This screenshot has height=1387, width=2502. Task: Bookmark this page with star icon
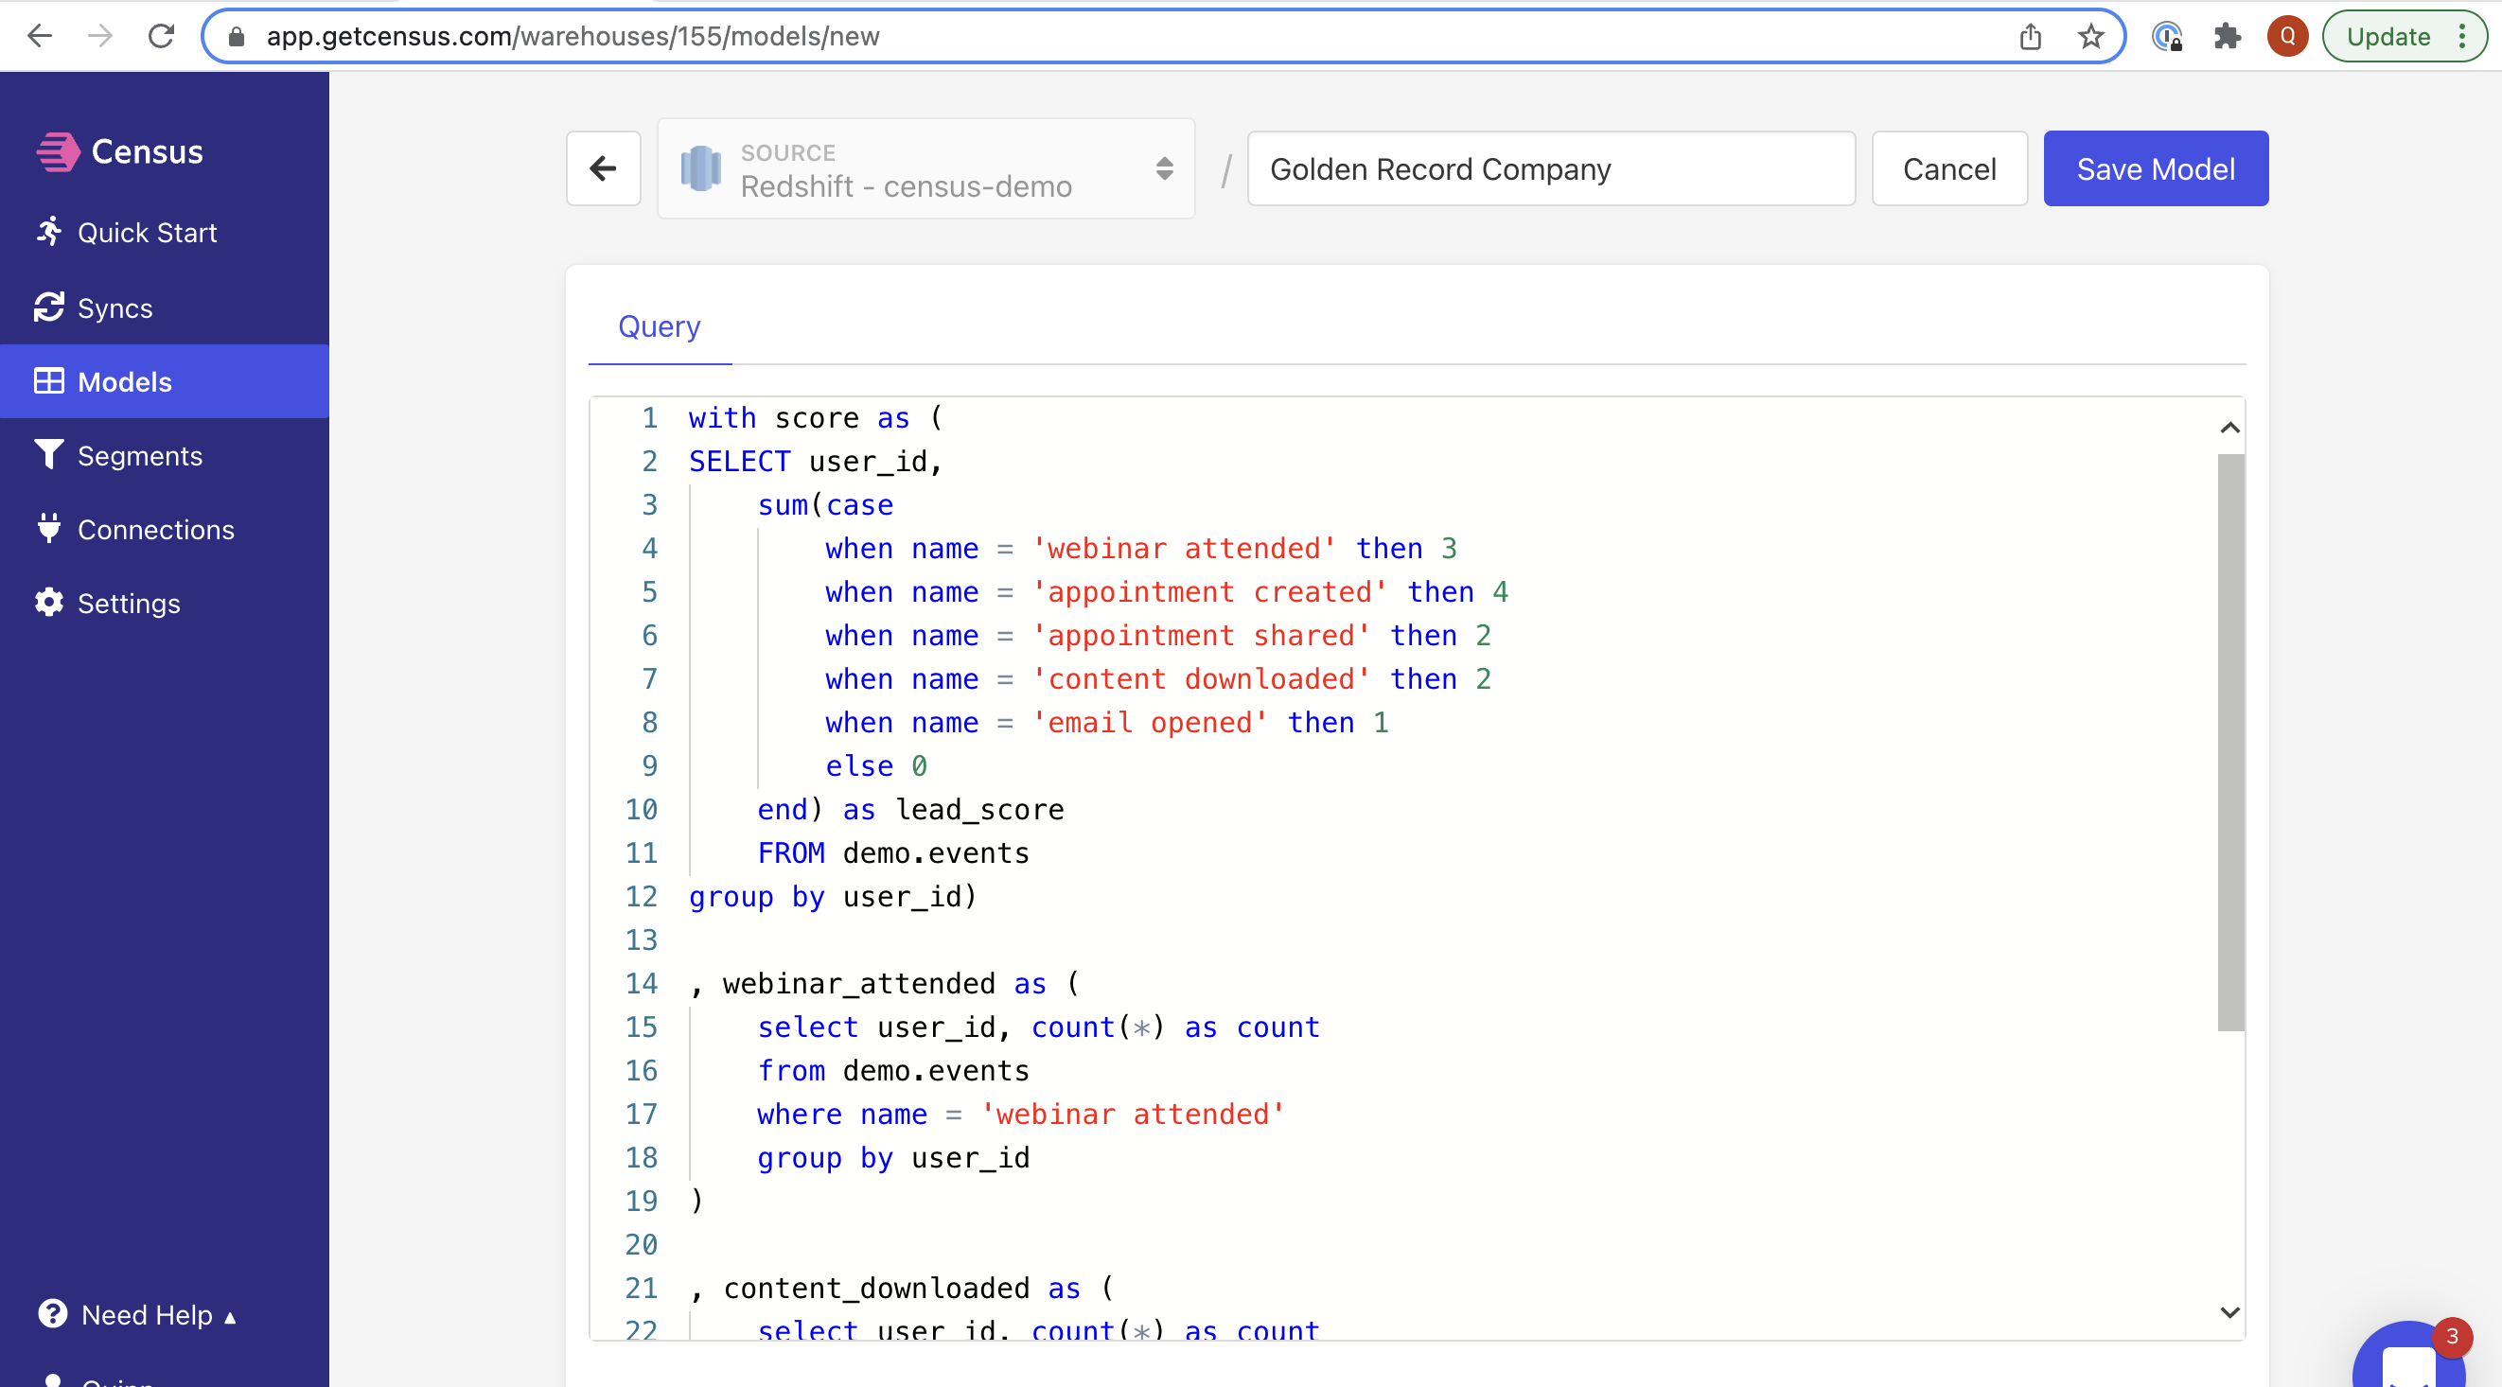(x=2090, y=37)
